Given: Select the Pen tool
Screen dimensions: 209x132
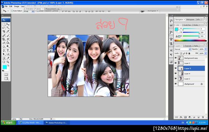Looking at the screenshot, I should pyautogui.click(x=4, y=50).
